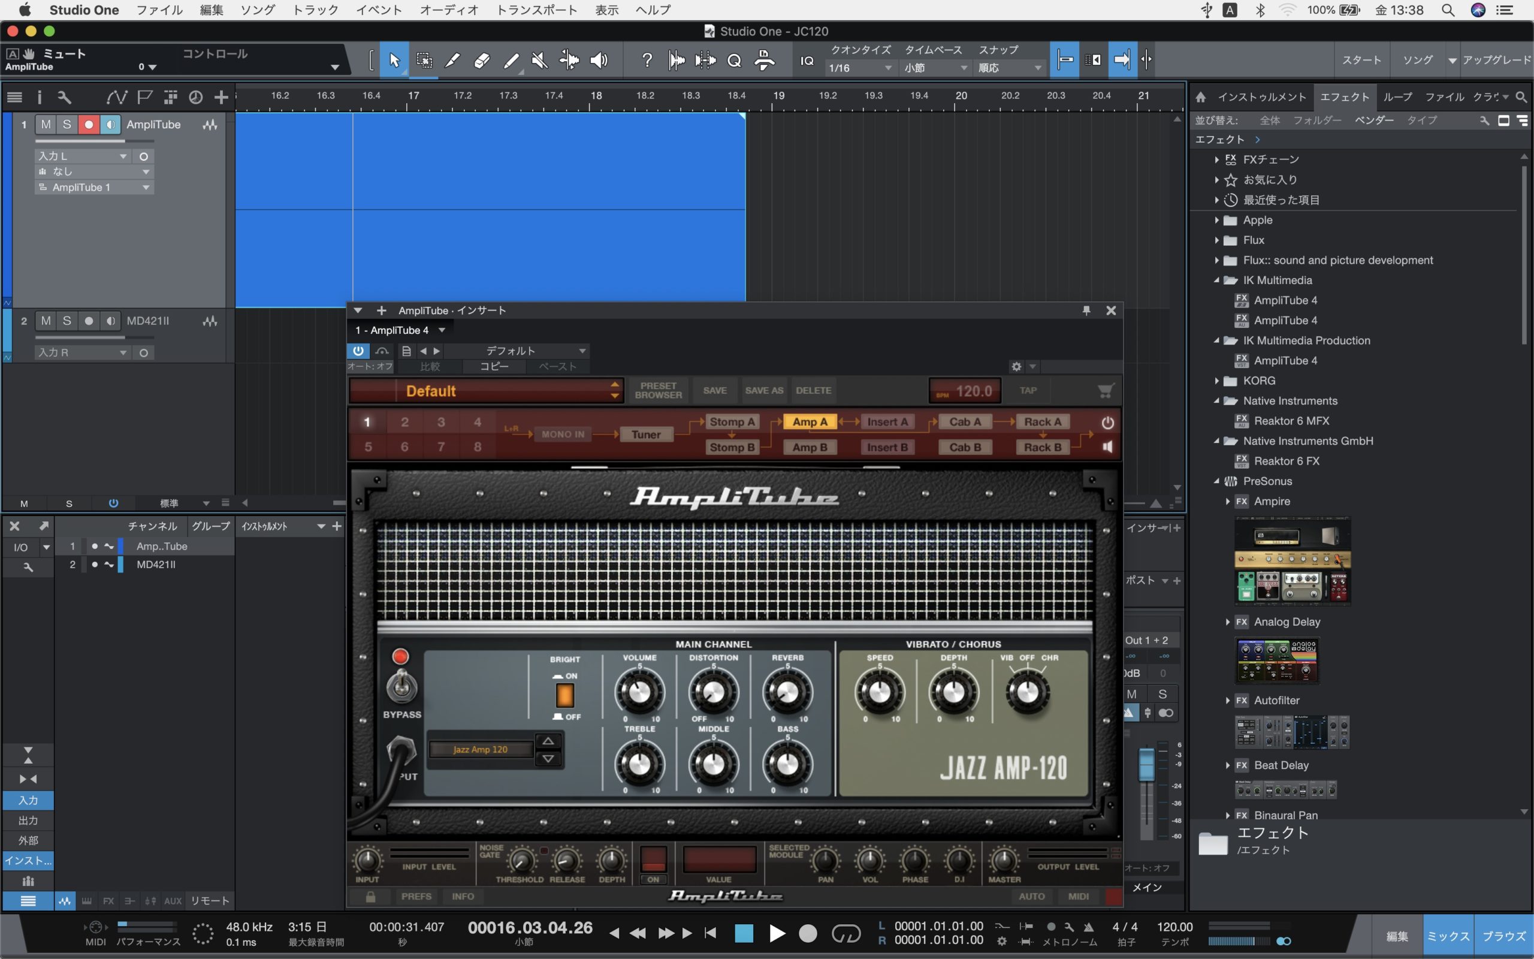Image resolution: width=1534 pixels, height=959 pixels.
Task: Open the plugin settings gear icon
Action: tap(1017, 367)
